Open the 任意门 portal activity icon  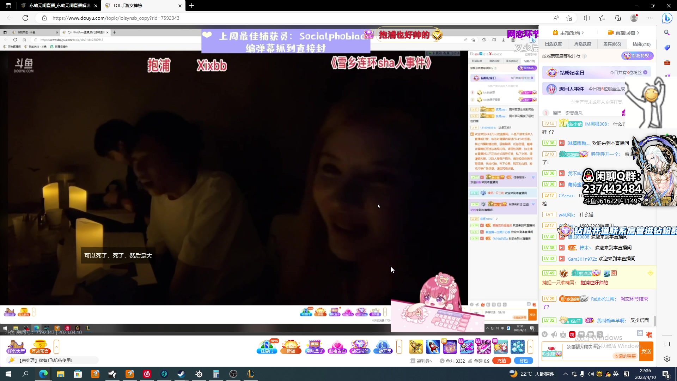tap(267, 346)
